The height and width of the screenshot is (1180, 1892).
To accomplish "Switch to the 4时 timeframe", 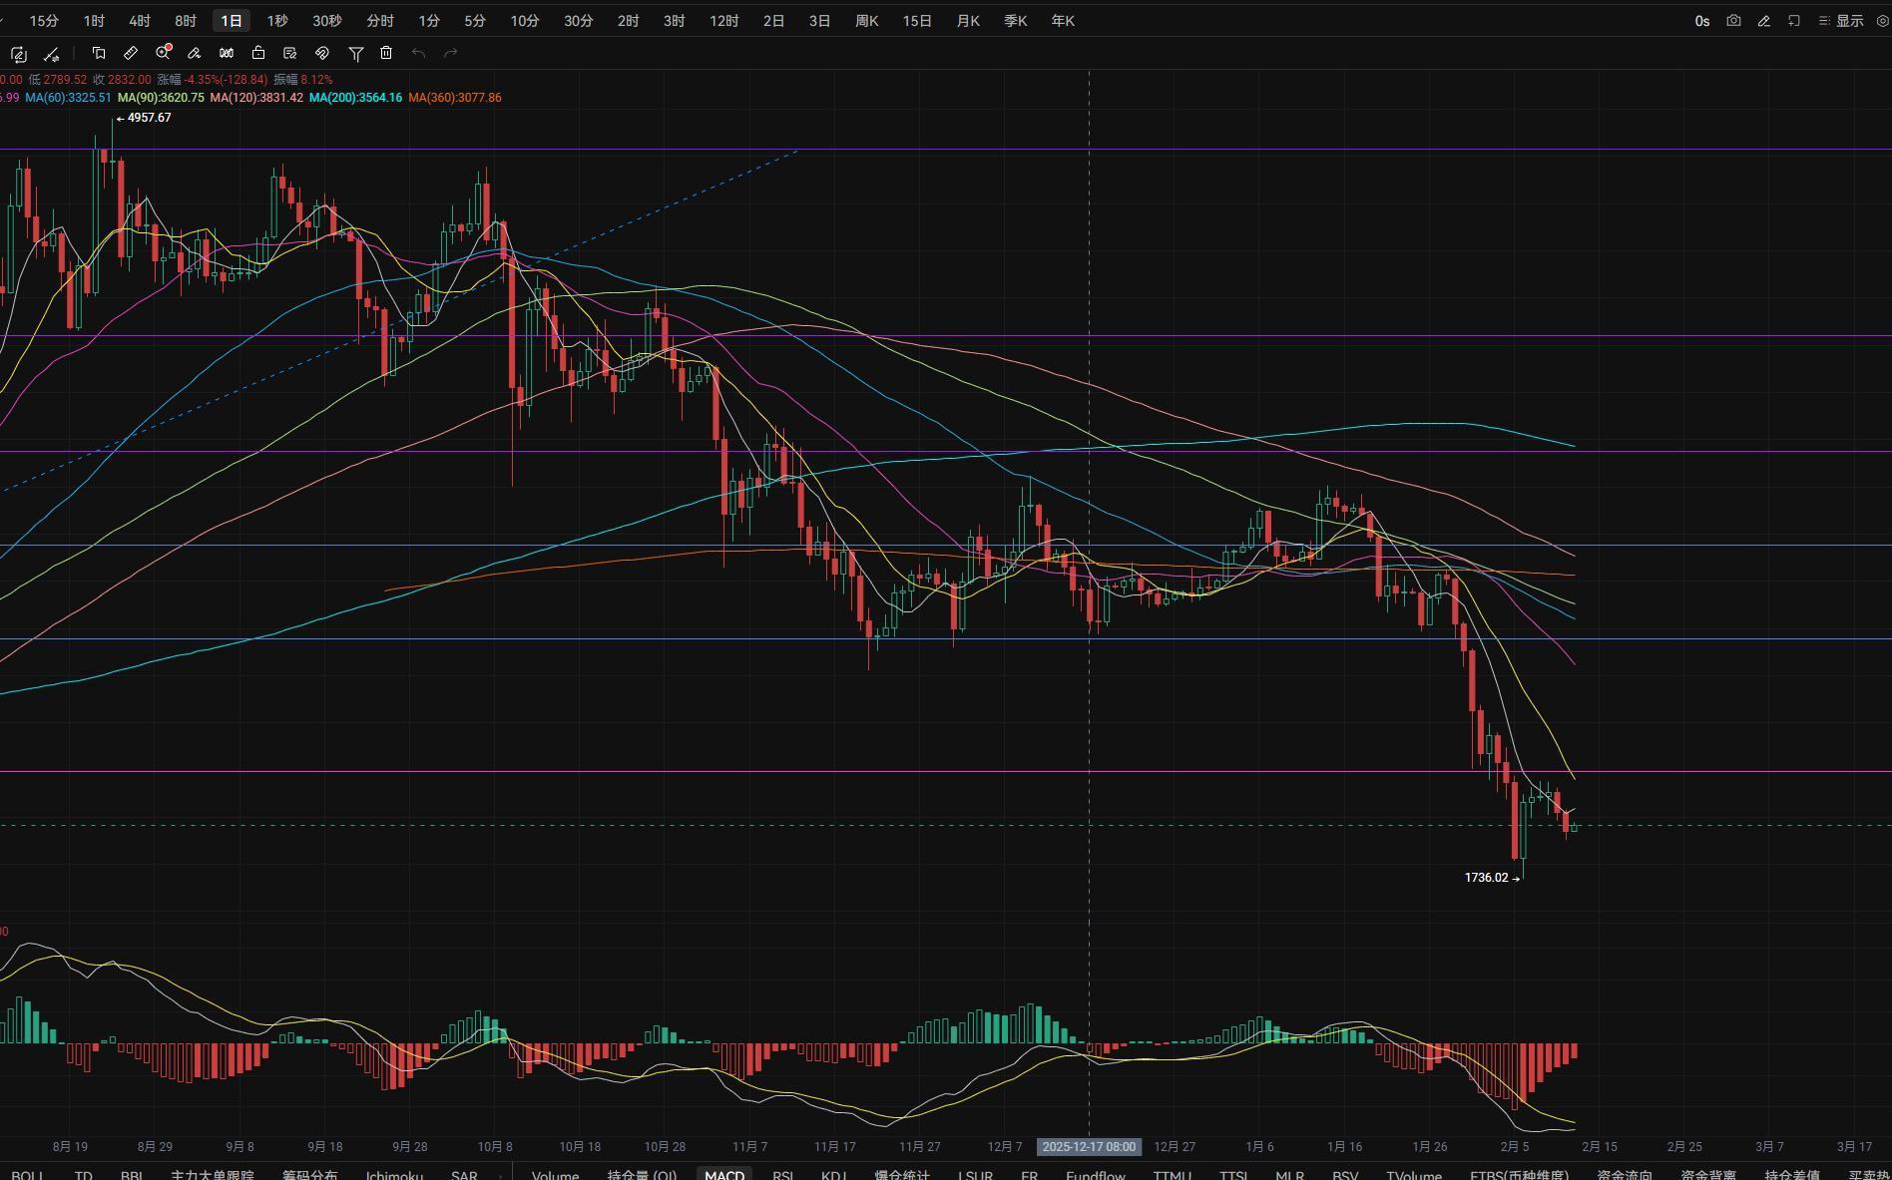I will coord(140,20).
